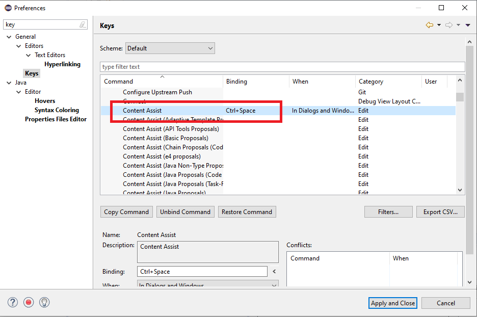Collapse the General tree node
Image resolution: width=477 pixels, height=317 pixels.
tap(9, 37)
